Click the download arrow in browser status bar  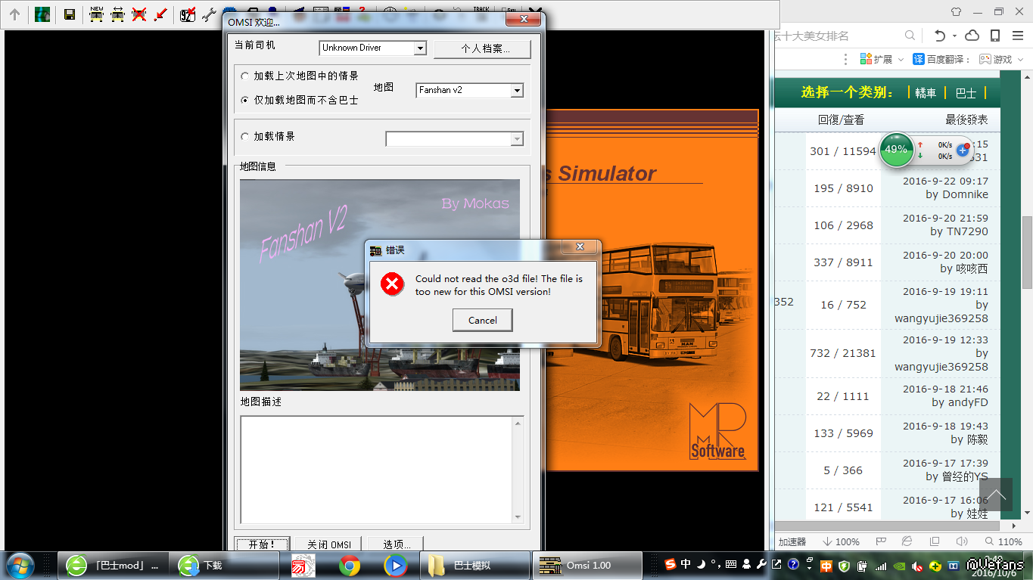(x=828, y=541)
